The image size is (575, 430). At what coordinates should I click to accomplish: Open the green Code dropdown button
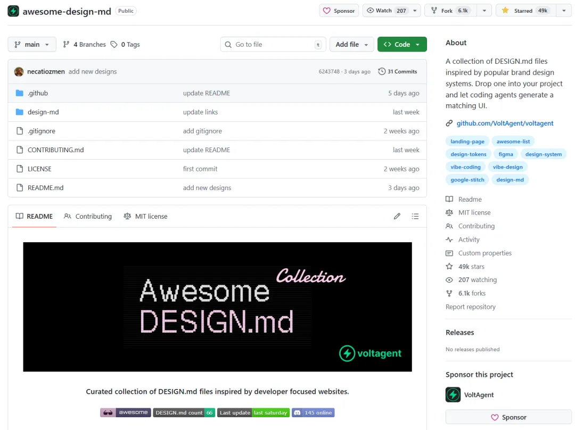click(x=402, y=44)
